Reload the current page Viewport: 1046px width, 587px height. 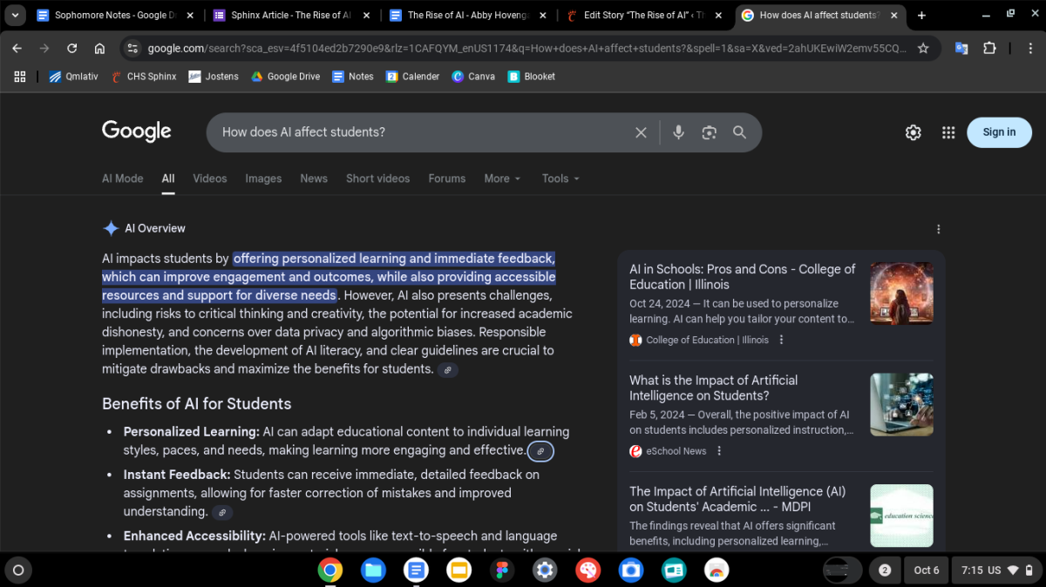(x=72, y=49)
